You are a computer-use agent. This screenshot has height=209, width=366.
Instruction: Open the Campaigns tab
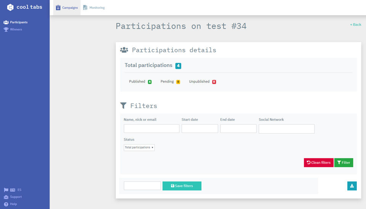67,8
